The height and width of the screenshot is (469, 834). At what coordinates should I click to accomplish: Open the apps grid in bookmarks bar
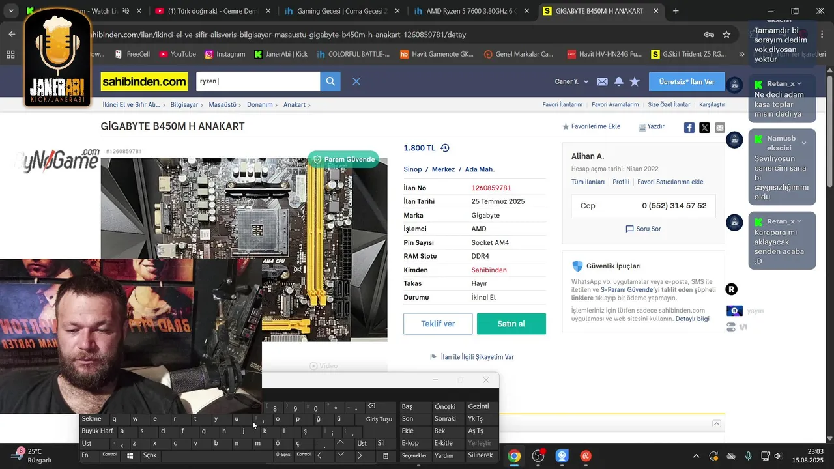(x=10, y=55)
